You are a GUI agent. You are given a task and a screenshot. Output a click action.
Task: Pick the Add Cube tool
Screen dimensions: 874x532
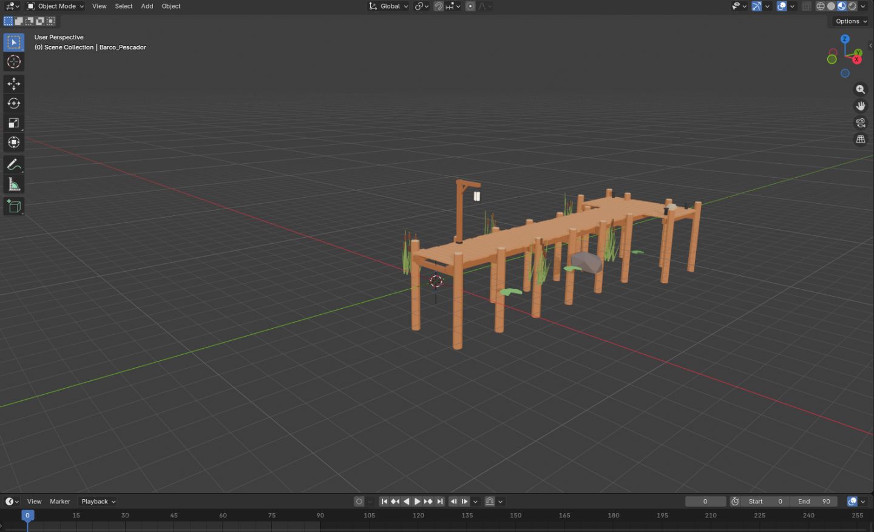tap(14, 206)
